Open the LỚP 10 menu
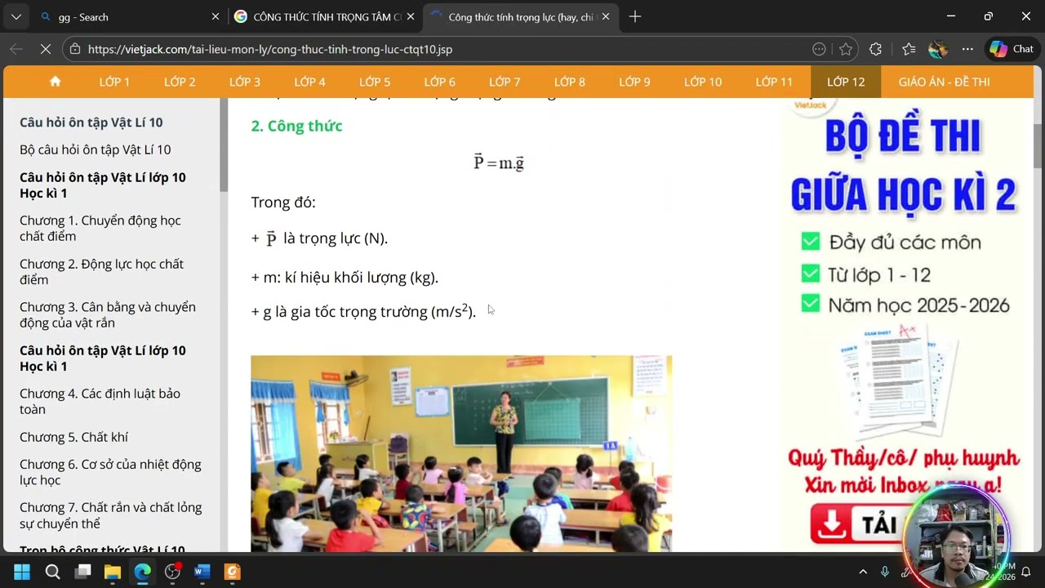 point(703,82)
